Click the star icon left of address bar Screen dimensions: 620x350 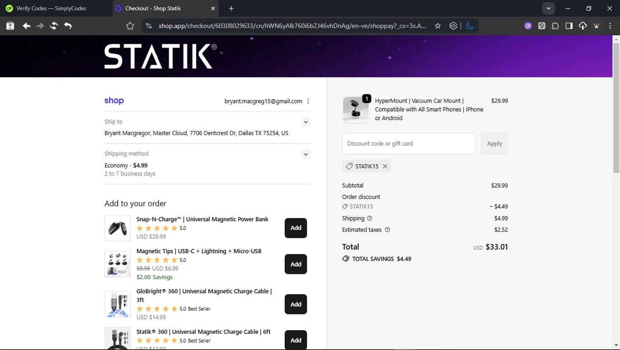coord(130,26)
